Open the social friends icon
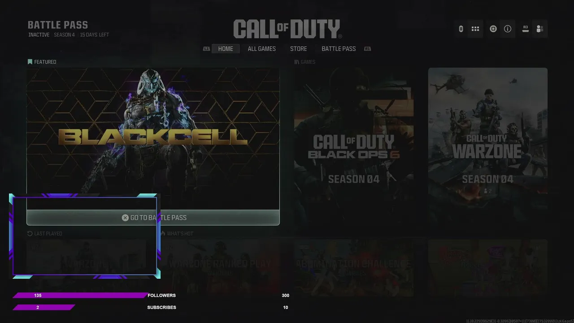Screen dimensions: 574x323 tap(540, 29)
